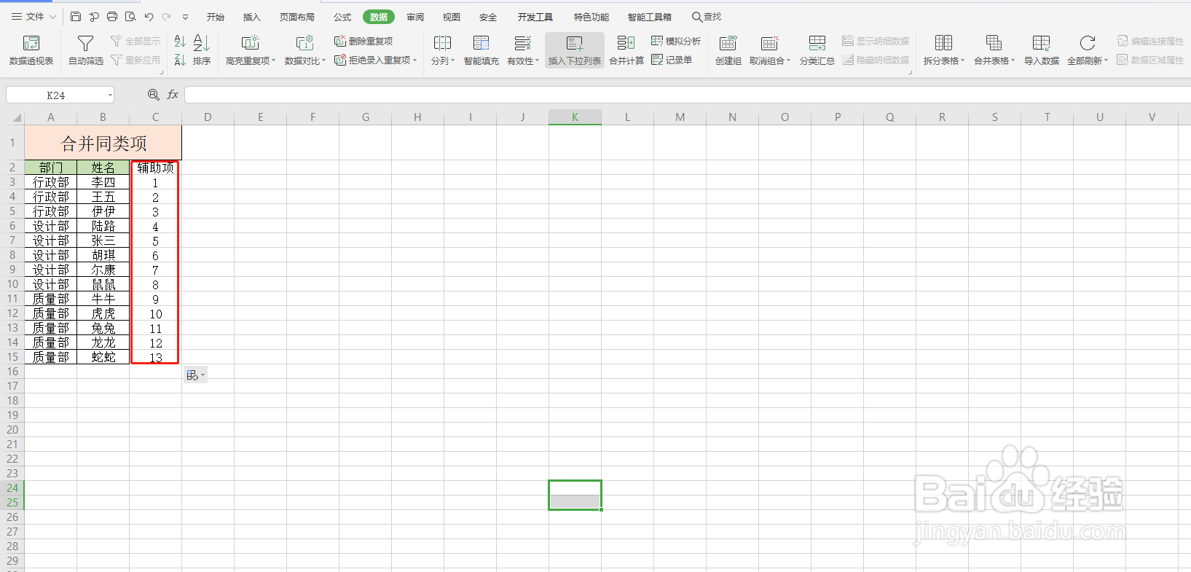Image resolution: width=1191 pixels, height=572 pixels.
Task: Click the auto fill options icon
Action: point(195,375)
